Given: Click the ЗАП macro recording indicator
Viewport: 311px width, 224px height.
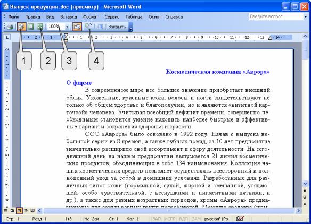Looking at the screenshot, I should 157,219.
